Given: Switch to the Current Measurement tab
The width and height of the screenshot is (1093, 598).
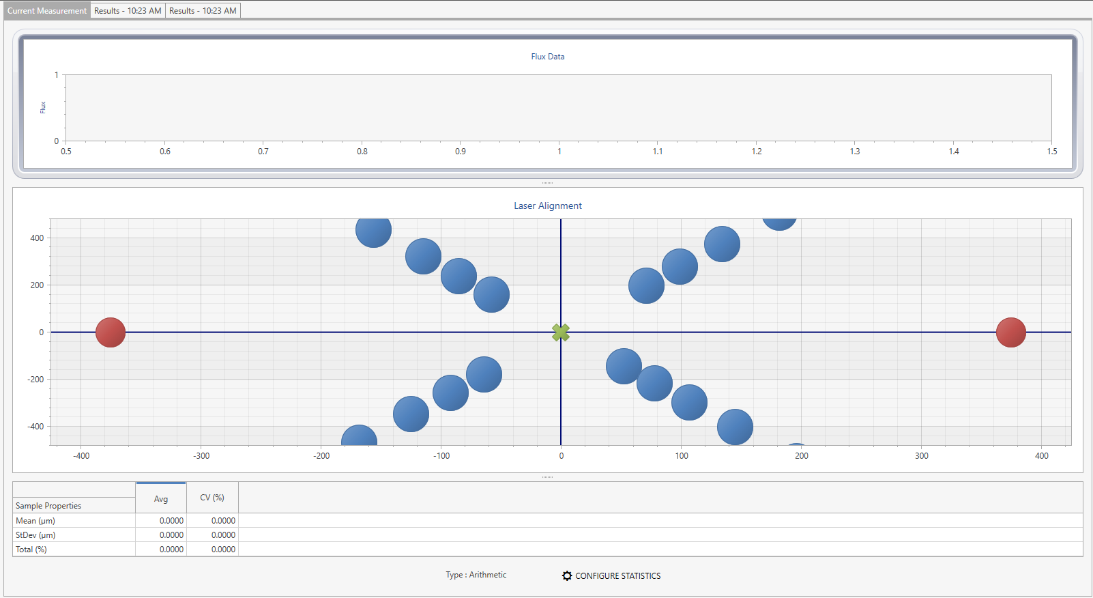Looking at the screenshot, I should (x=47, y=11).
